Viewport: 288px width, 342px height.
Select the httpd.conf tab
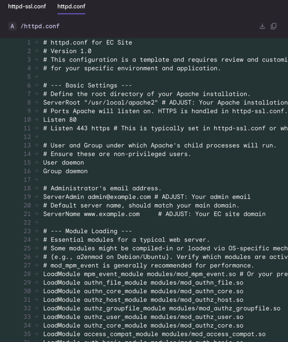71,7
